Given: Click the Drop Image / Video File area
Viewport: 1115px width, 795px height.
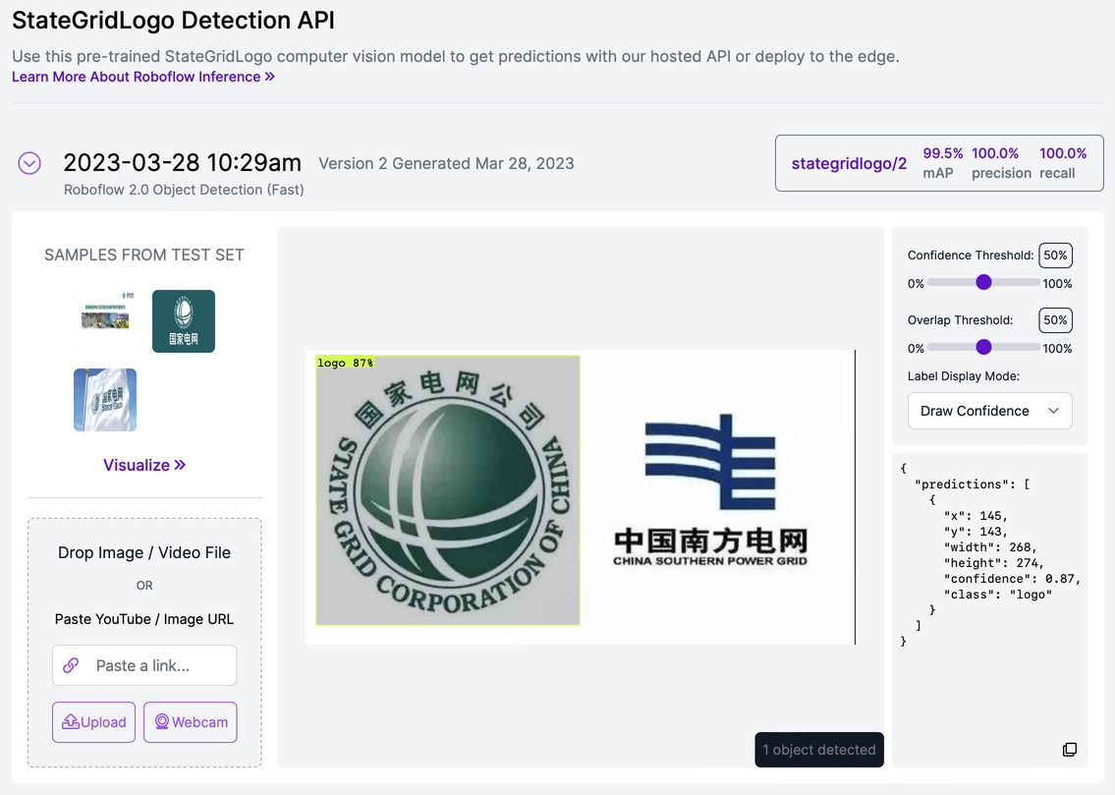Looking at the screenshot, I should pos(144,553).
